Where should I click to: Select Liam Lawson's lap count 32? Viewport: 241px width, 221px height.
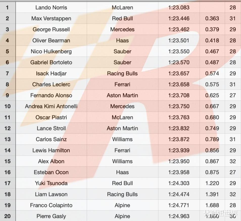pyautogui.click(x=233, y=194)
